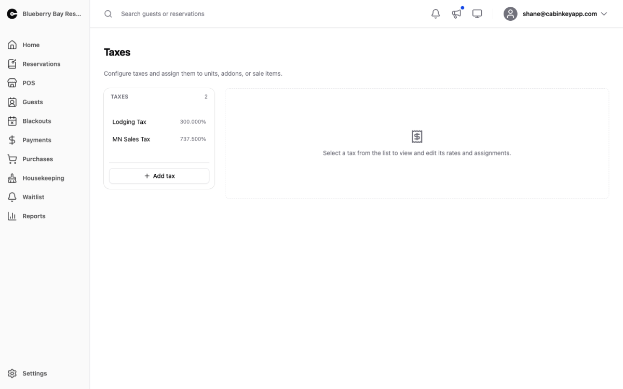Click the monitor display icon
Screen dimensions: 623x389
[477, 14]
